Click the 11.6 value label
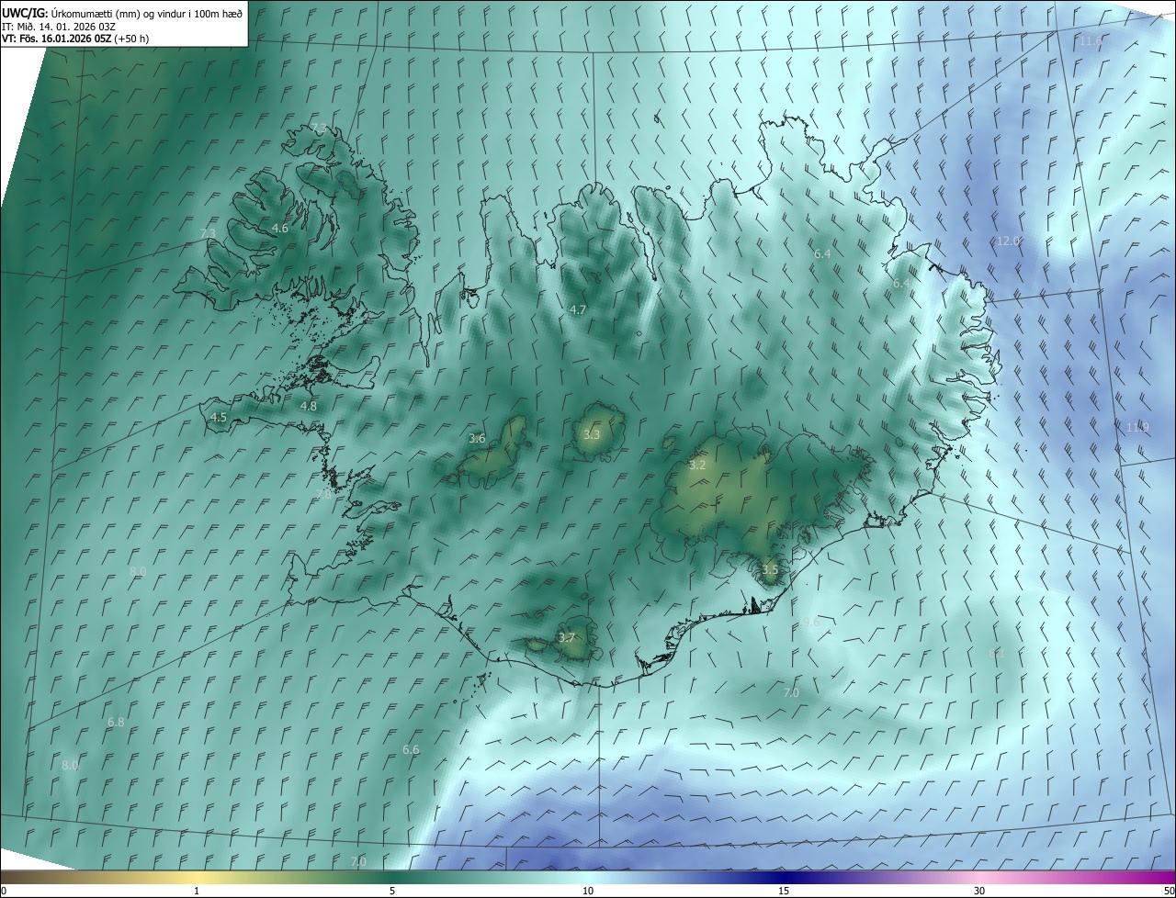Image resolution: width=1176 pixels, height=898 pixels. pos(1091,41)
